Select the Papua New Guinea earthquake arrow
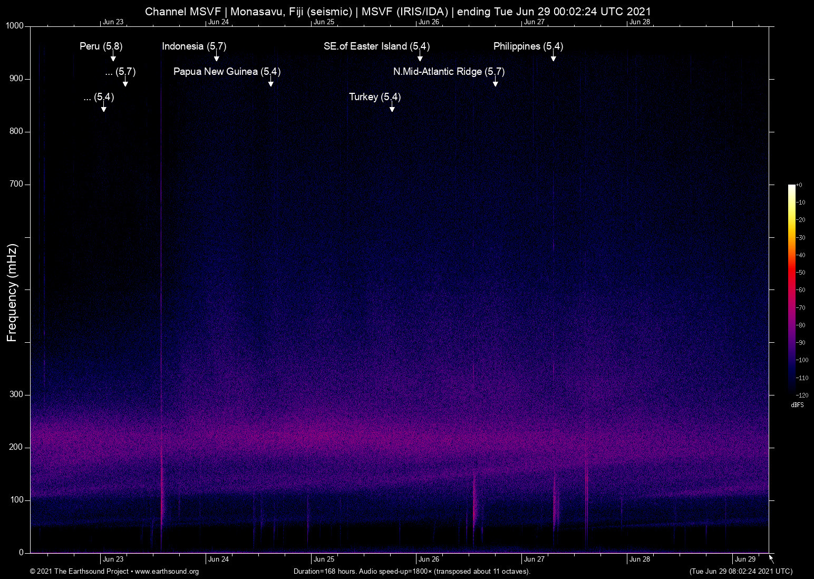 point(271,82)
